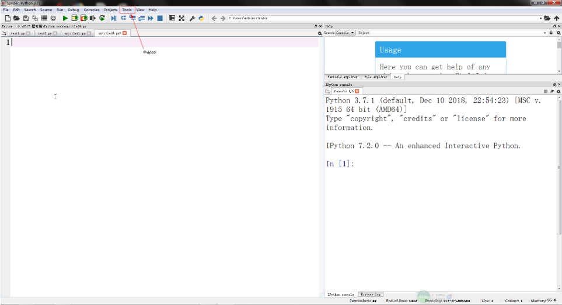Undock the Help pane
Screen dimensions: 562x305
pos(554,26)
